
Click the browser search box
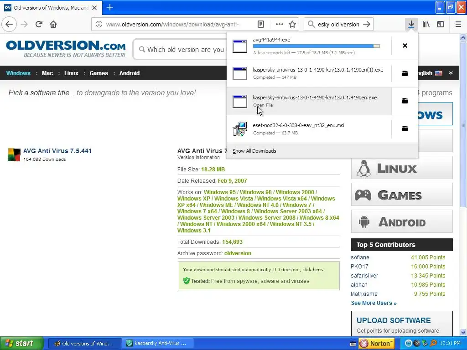coord(338,25)
